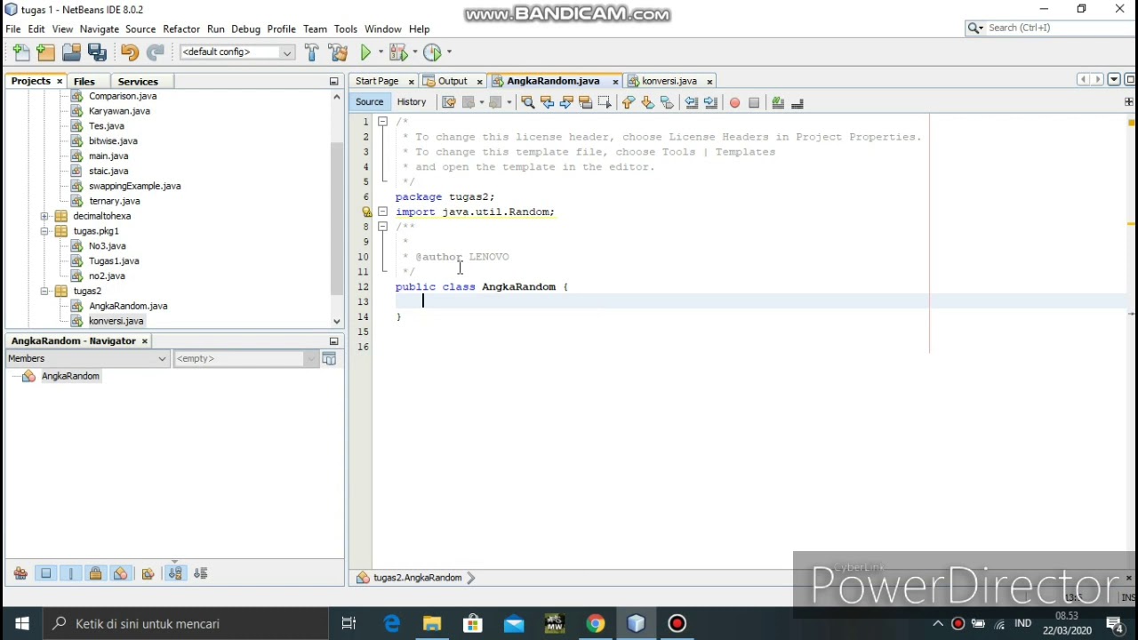1138x640 pixels.
Task: Click the Save All toolbar icon
Action: (x=98, y=52)
